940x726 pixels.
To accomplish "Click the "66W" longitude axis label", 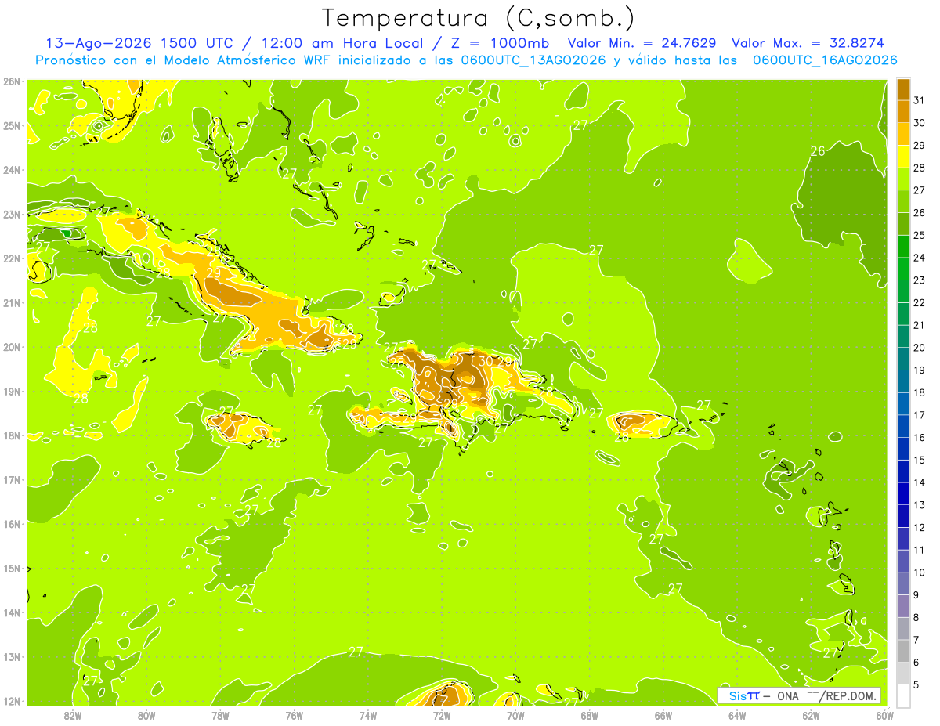I will [x=663, y=715].
